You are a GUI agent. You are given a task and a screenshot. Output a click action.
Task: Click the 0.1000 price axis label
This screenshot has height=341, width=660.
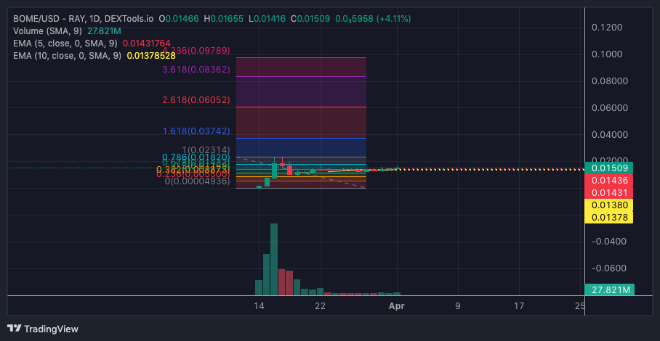coord(607,54)
